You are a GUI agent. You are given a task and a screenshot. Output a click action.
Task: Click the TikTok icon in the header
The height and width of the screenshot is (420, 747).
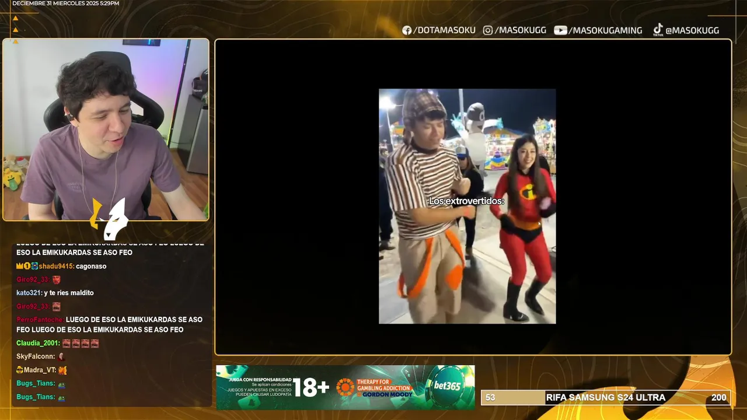click(x=658, y=30)
